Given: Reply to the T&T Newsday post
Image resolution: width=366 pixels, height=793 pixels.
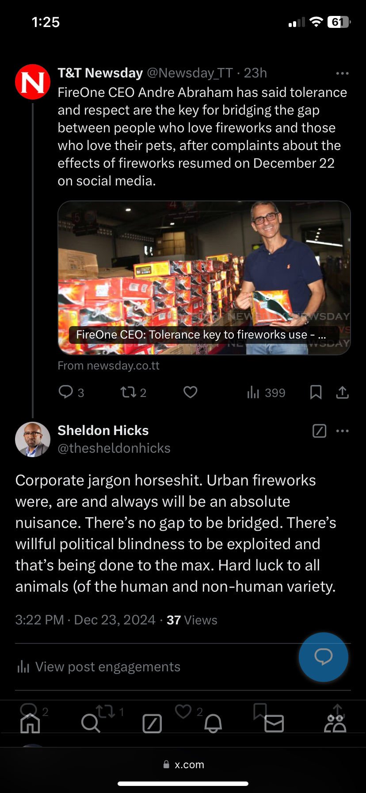Looking at the screenshot, I should pos(66,392).
